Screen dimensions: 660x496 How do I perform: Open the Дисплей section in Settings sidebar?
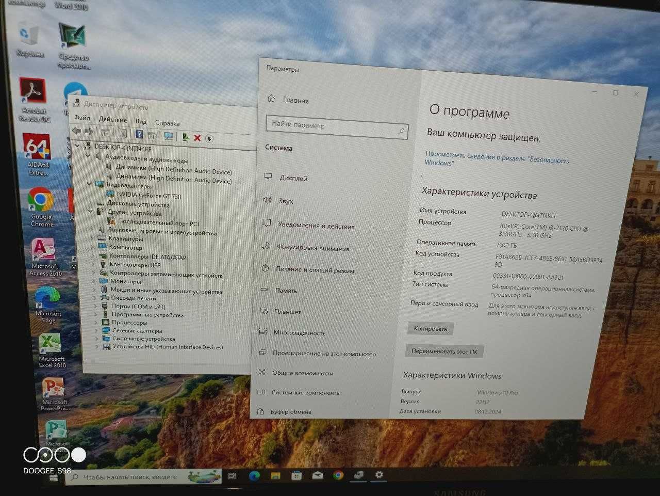293,178
